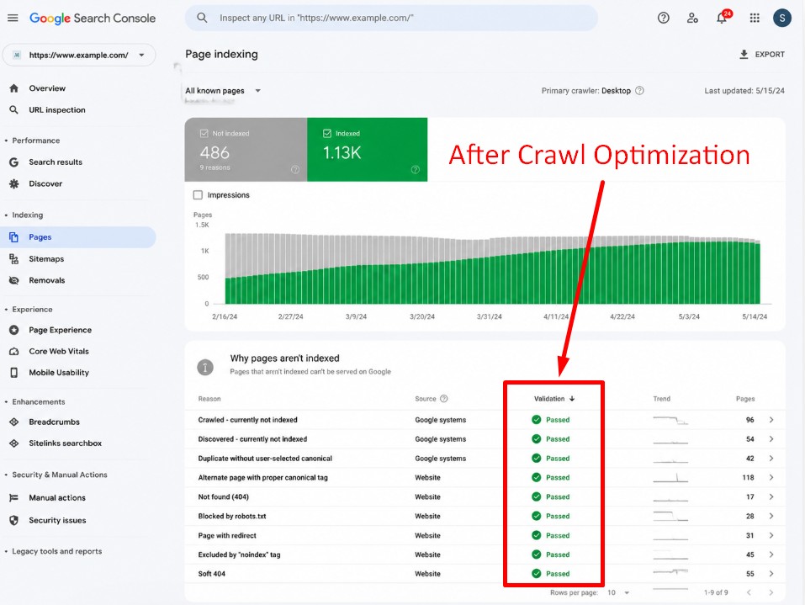Click the Removals eye-slash icon
This screenshot has width=805, height=605.
13,280
